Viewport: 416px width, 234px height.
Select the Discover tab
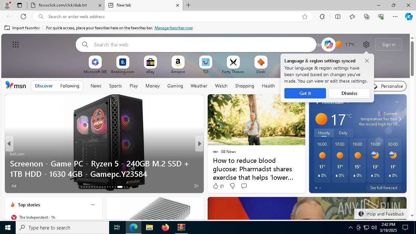point(44,86)
